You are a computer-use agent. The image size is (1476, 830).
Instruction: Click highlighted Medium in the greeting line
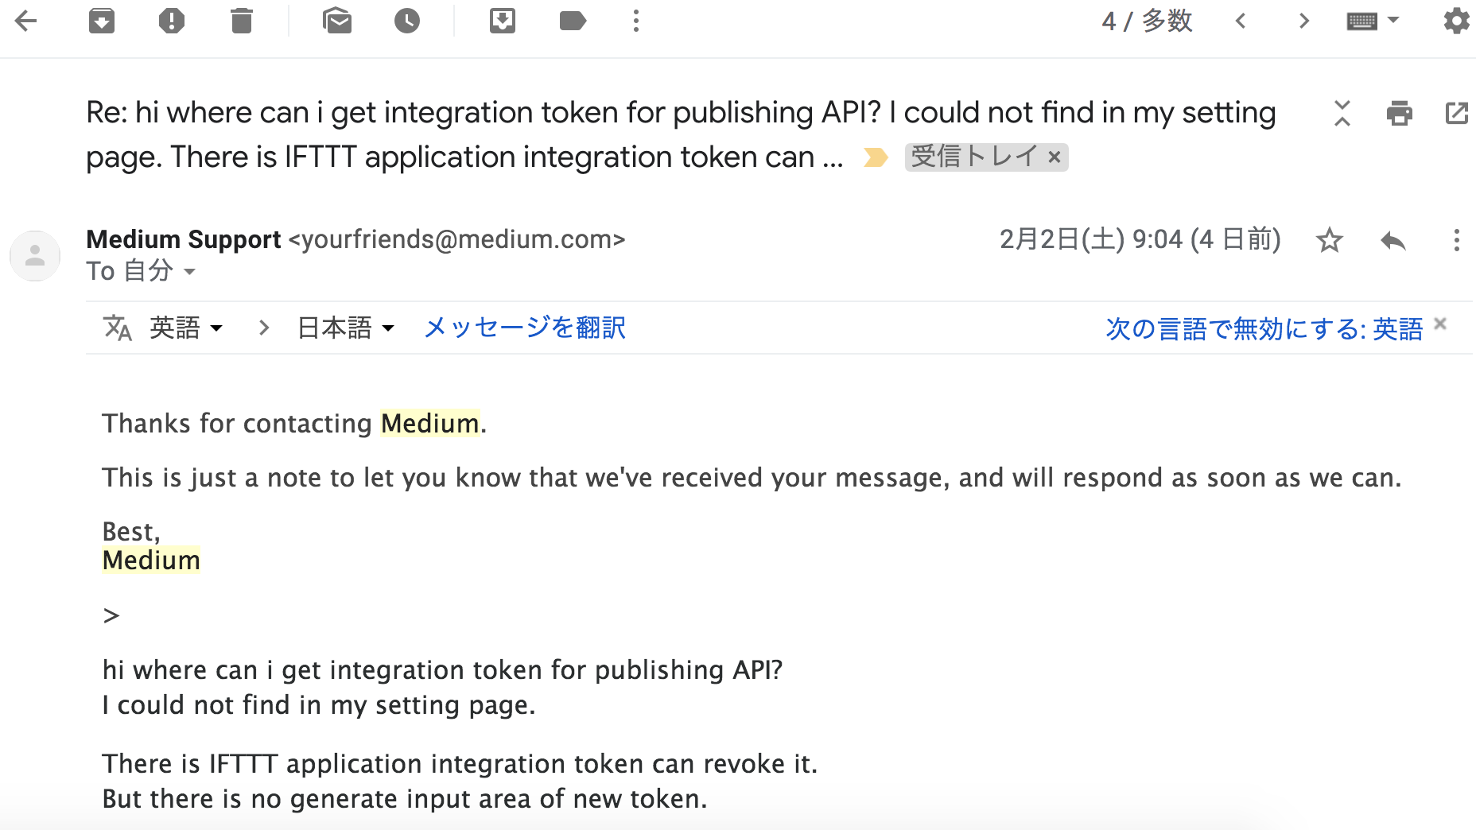[x=430, y=423]
